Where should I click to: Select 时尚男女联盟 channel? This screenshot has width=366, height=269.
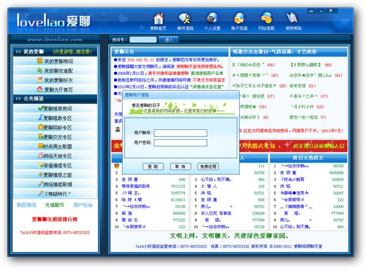[55, 146]
